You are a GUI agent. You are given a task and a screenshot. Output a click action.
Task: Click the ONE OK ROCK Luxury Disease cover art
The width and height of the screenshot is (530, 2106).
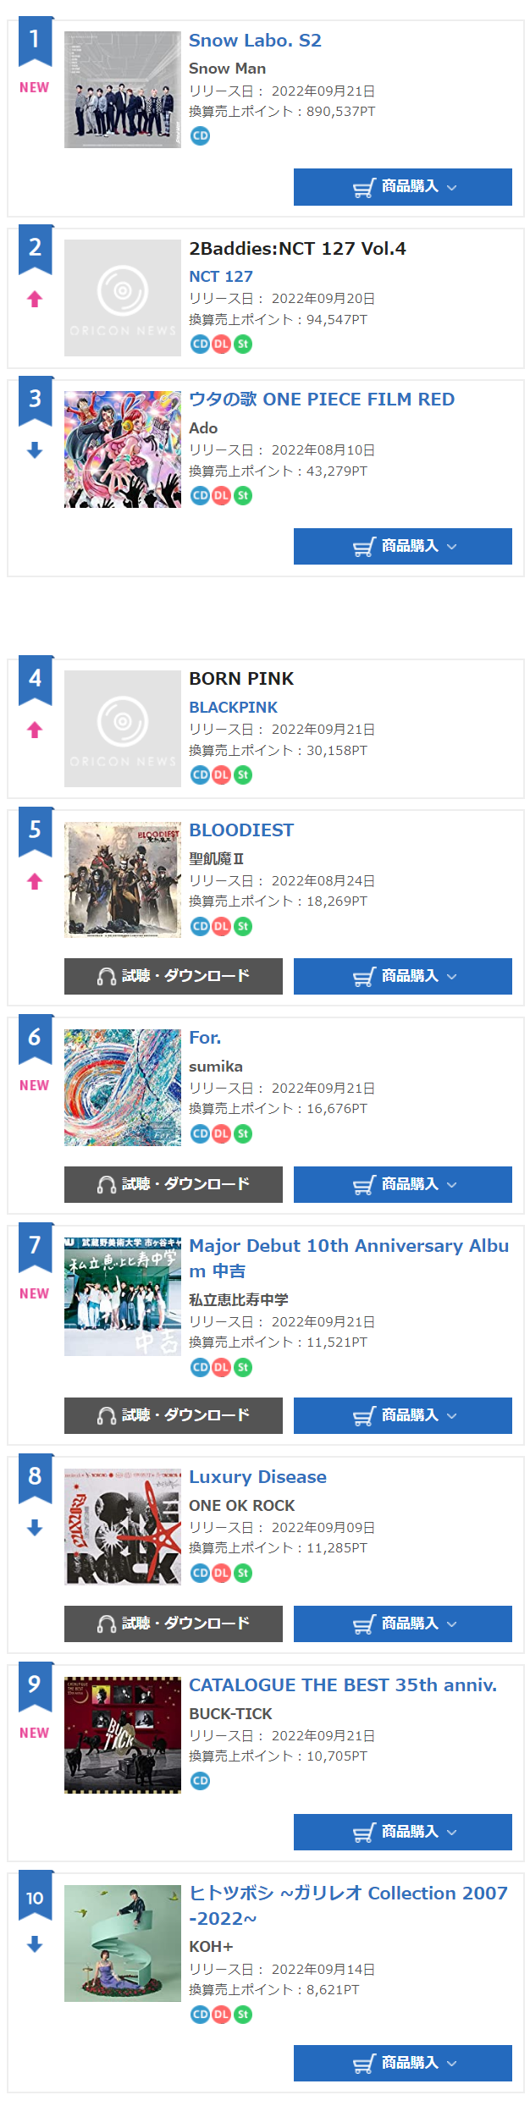(x=123, y=1527)
